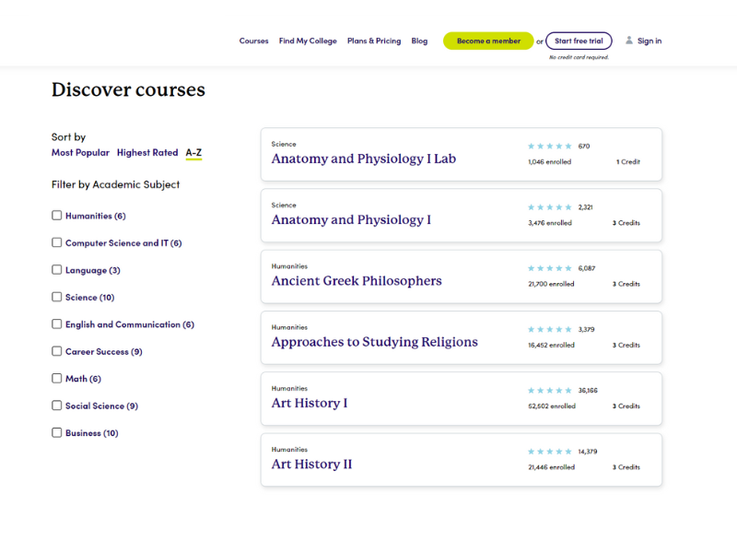Sort courses by Highest Rated

147,152
